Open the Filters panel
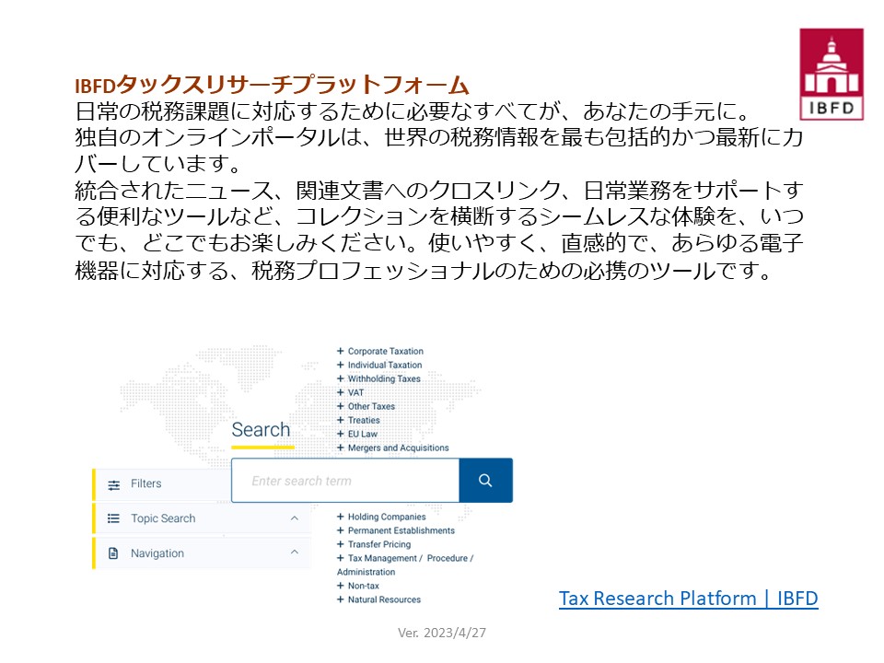884x663 pixels. [x=162, y=484]
